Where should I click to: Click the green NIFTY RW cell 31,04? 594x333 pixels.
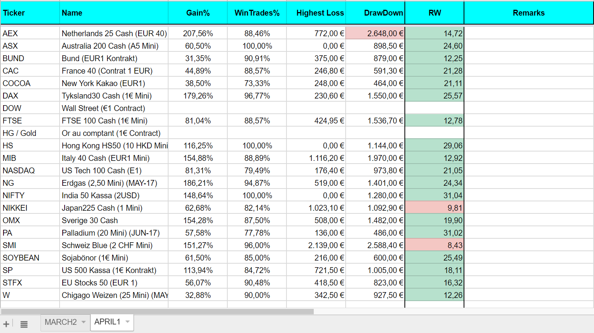pyautogui.click(x=434, y=196)
